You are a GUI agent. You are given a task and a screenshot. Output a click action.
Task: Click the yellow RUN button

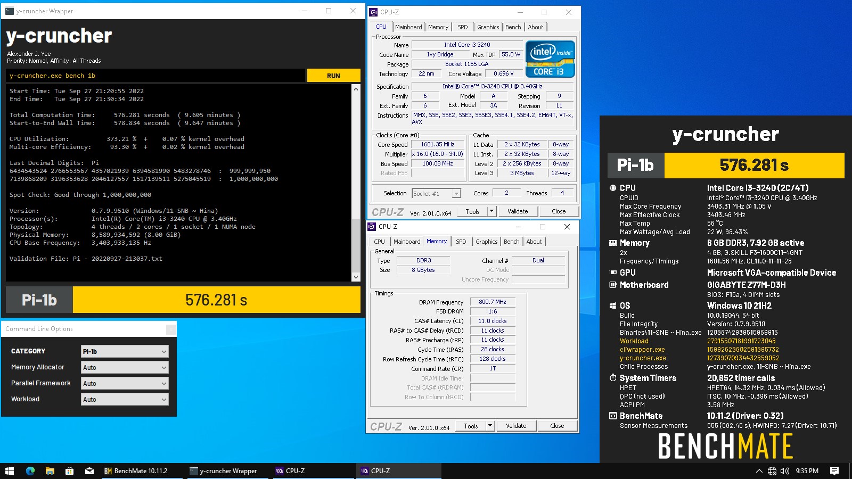(x=333, y=76)
